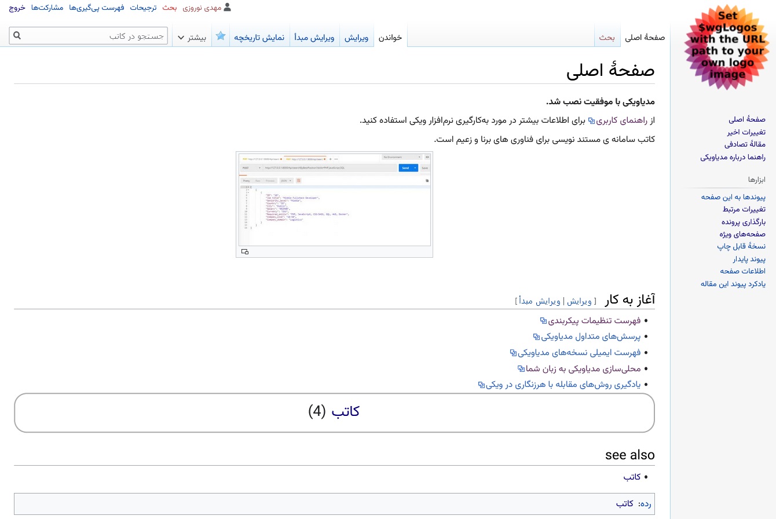Click the enlarge icon below the screenshot thumbnail
The width and height of the screenshot is (776, 519).
[x=244, y=251]
